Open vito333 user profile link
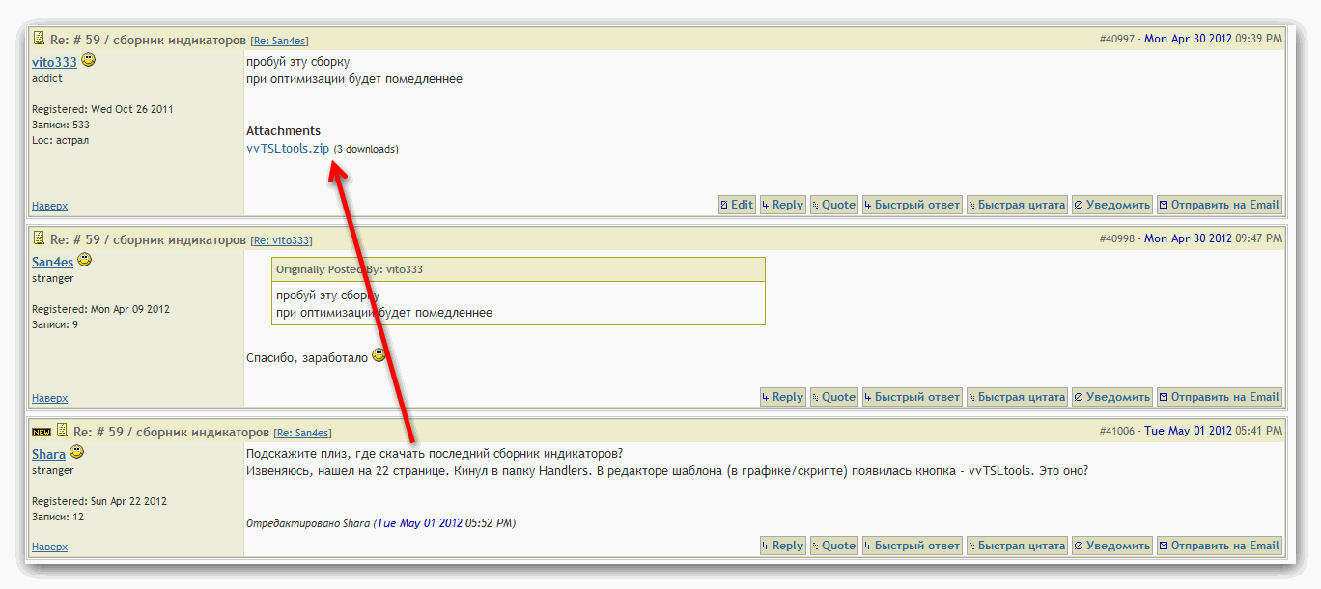The width and height of the screenshot is (1321, 589). [x=54, y=62]
